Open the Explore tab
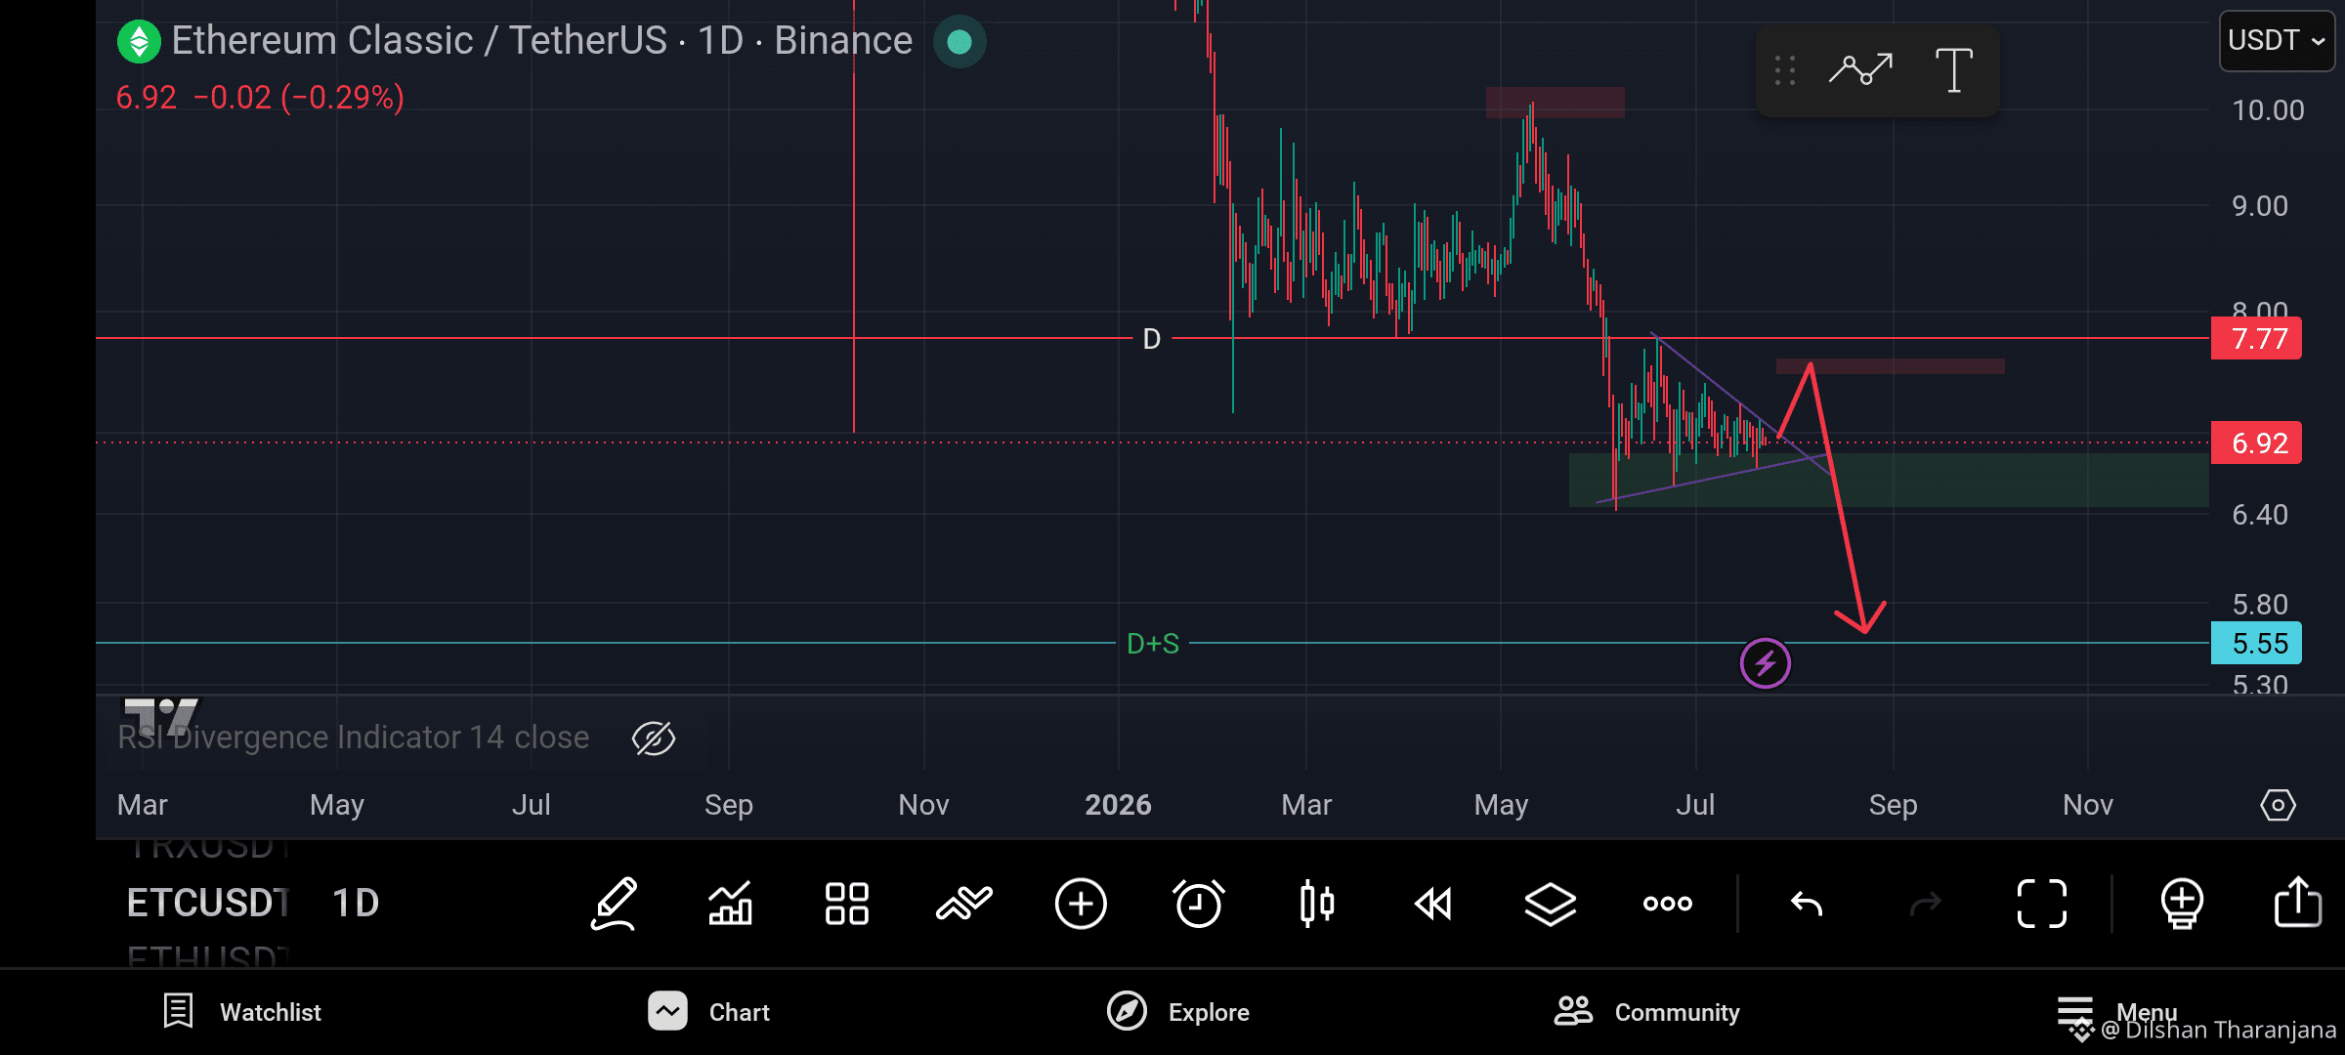This screenshot has width=2345, height=1055. [1178, 1012]
